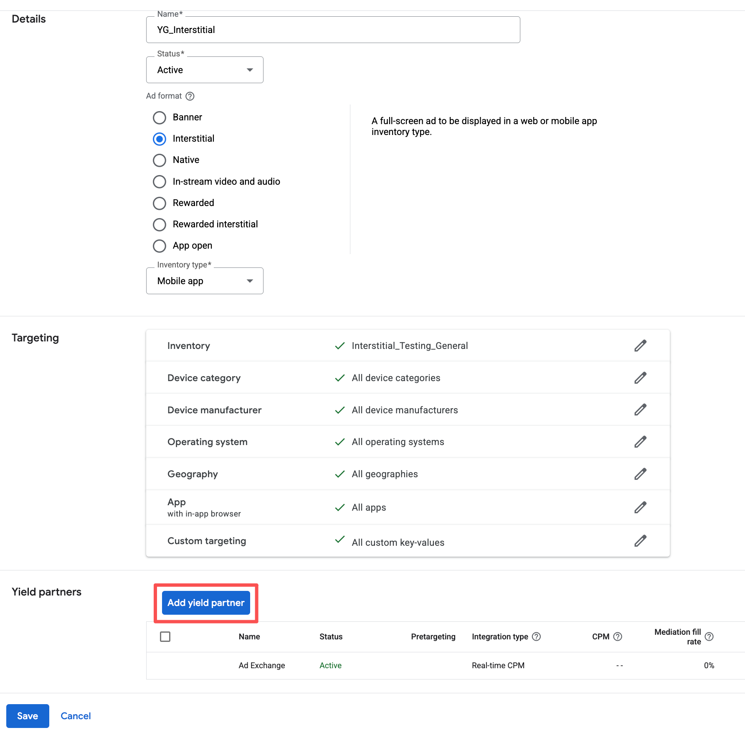Click the All custom key-values text
Image resolution: width=745 pixels, height=738 pixels.
[398, 542]
